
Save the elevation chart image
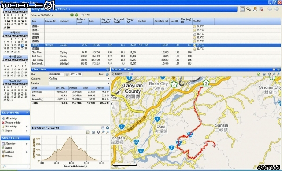[x=93, y=132]
